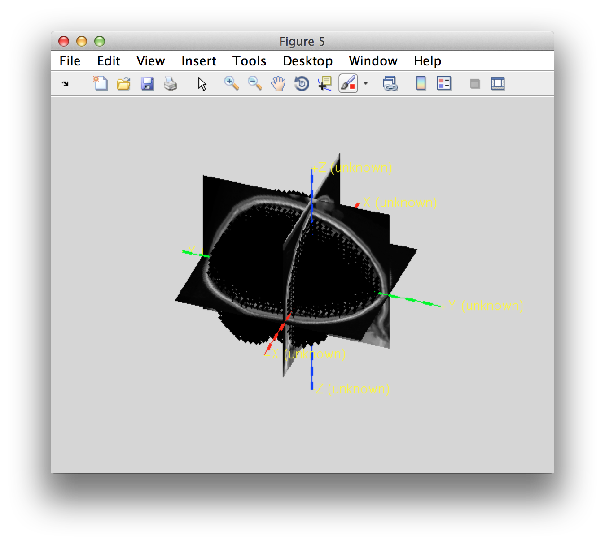The width and height of the screenshot is (605, 544).
Task: Activate the Pan hand tool
Action: click(278, 83)
